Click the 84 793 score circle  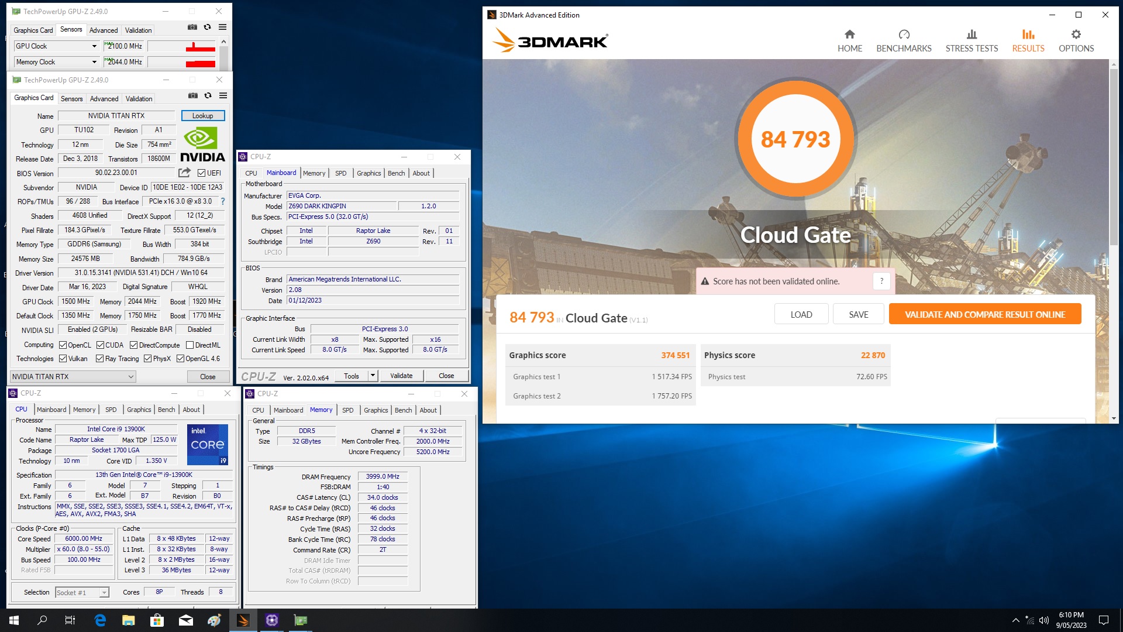(x=795, y=139)
